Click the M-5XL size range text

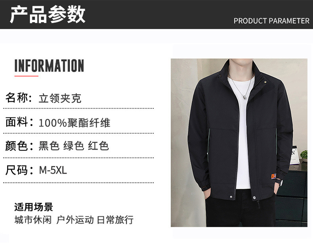click(53, 171)
